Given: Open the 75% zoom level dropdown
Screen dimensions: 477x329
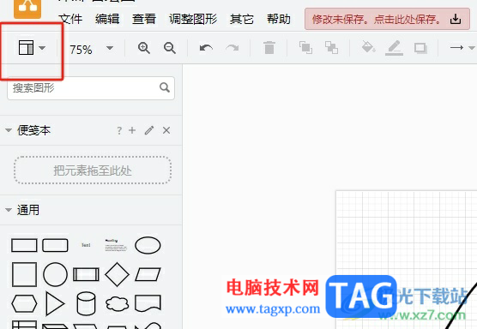Looking at the screenshot, I should [91, 49].
